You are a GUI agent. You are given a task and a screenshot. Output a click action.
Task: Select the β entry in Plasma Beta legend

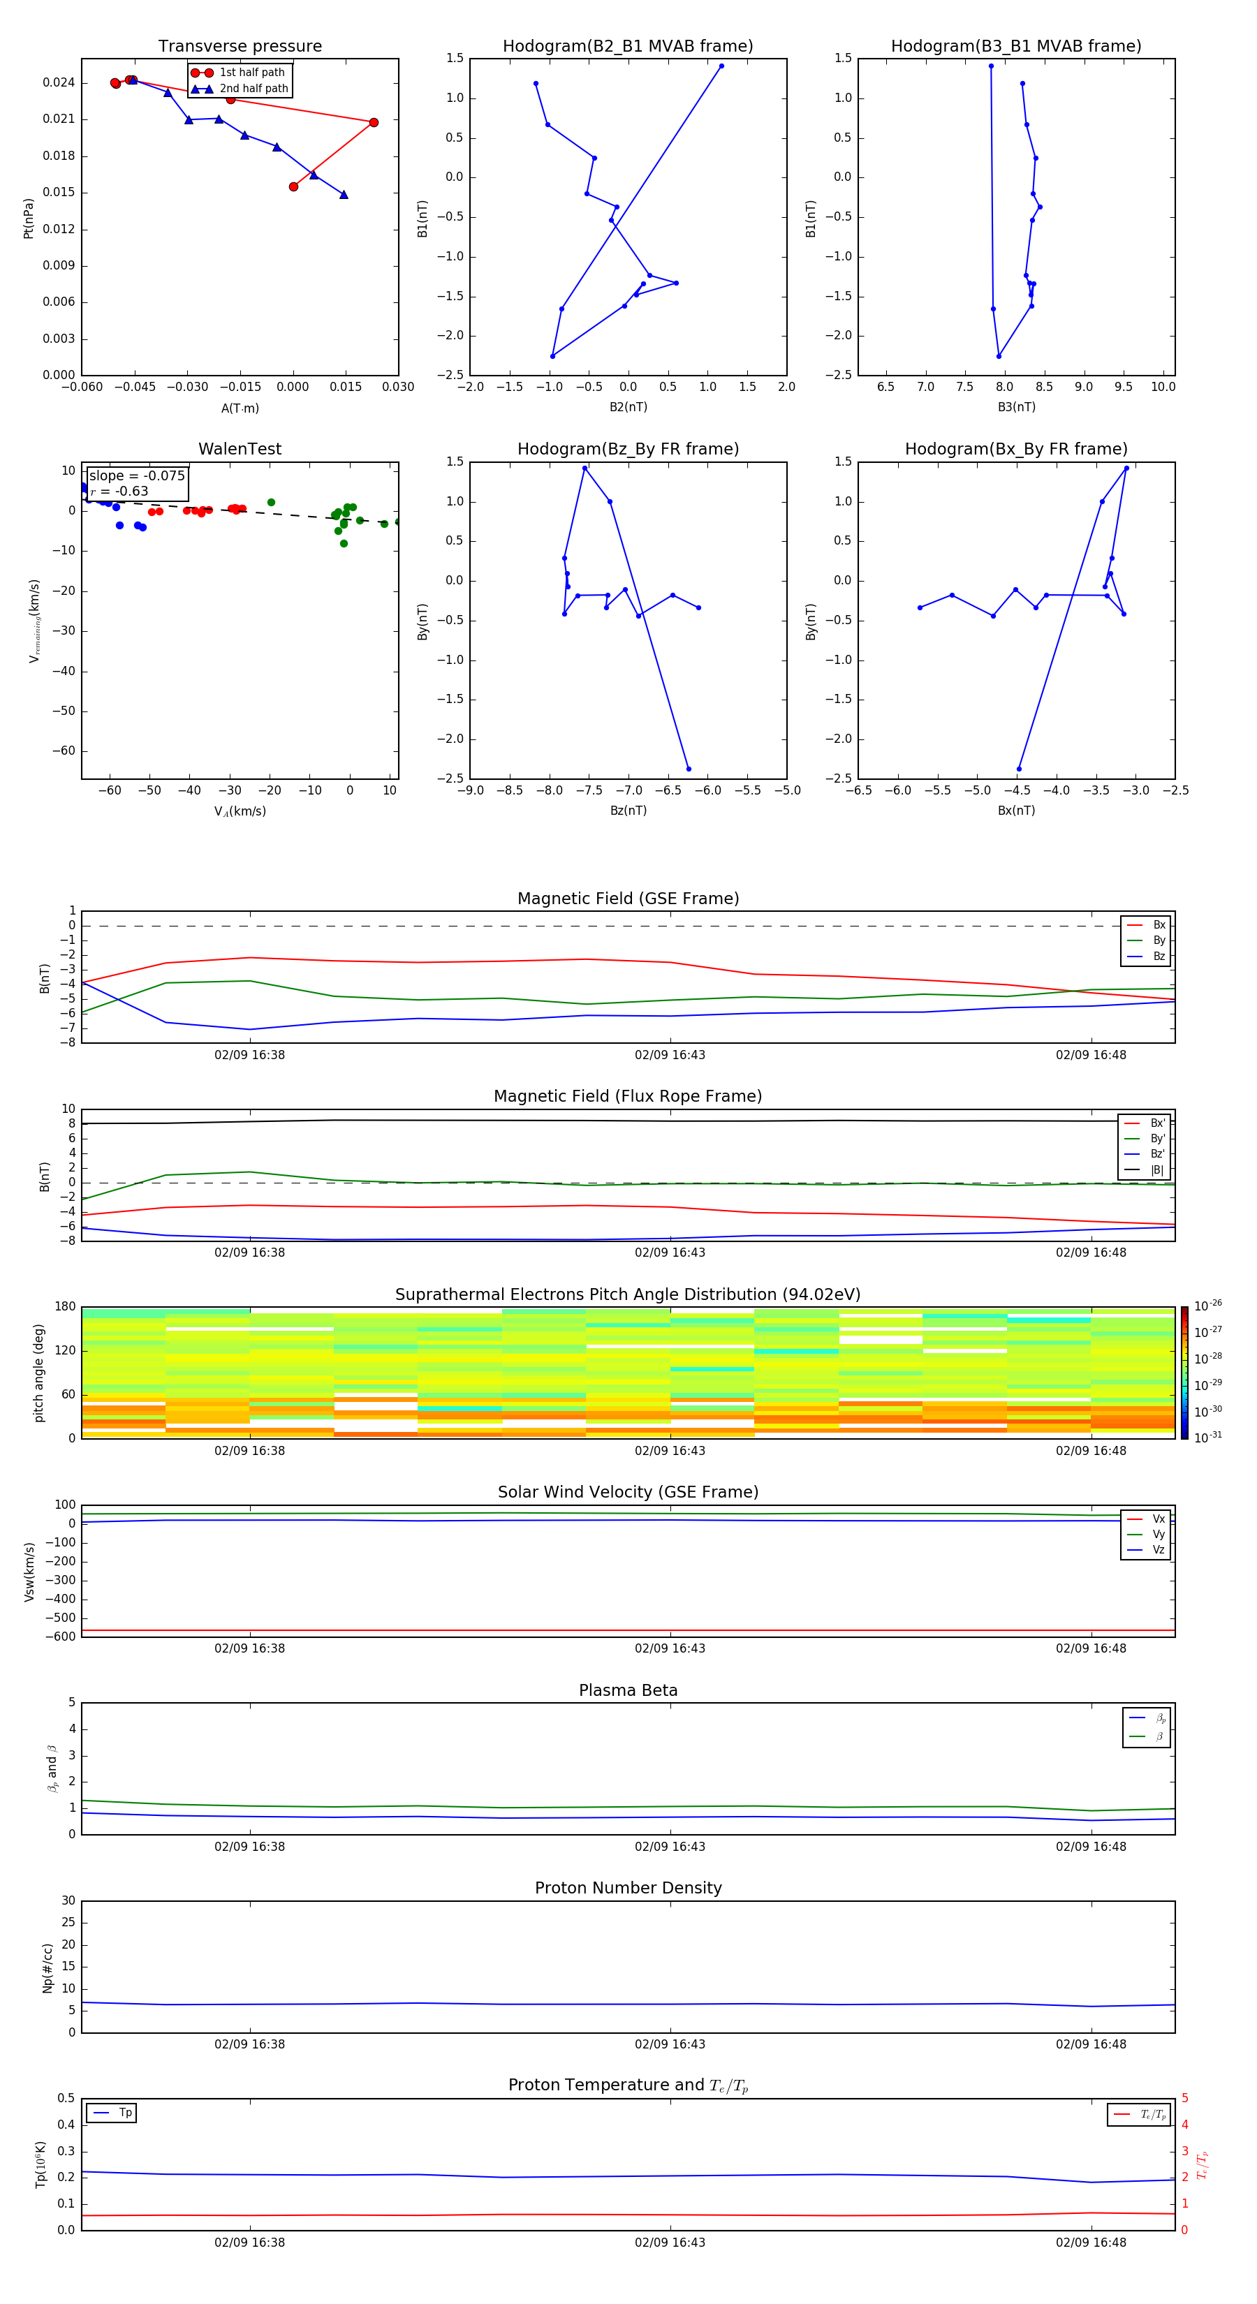click(x=1147, y=1736)
